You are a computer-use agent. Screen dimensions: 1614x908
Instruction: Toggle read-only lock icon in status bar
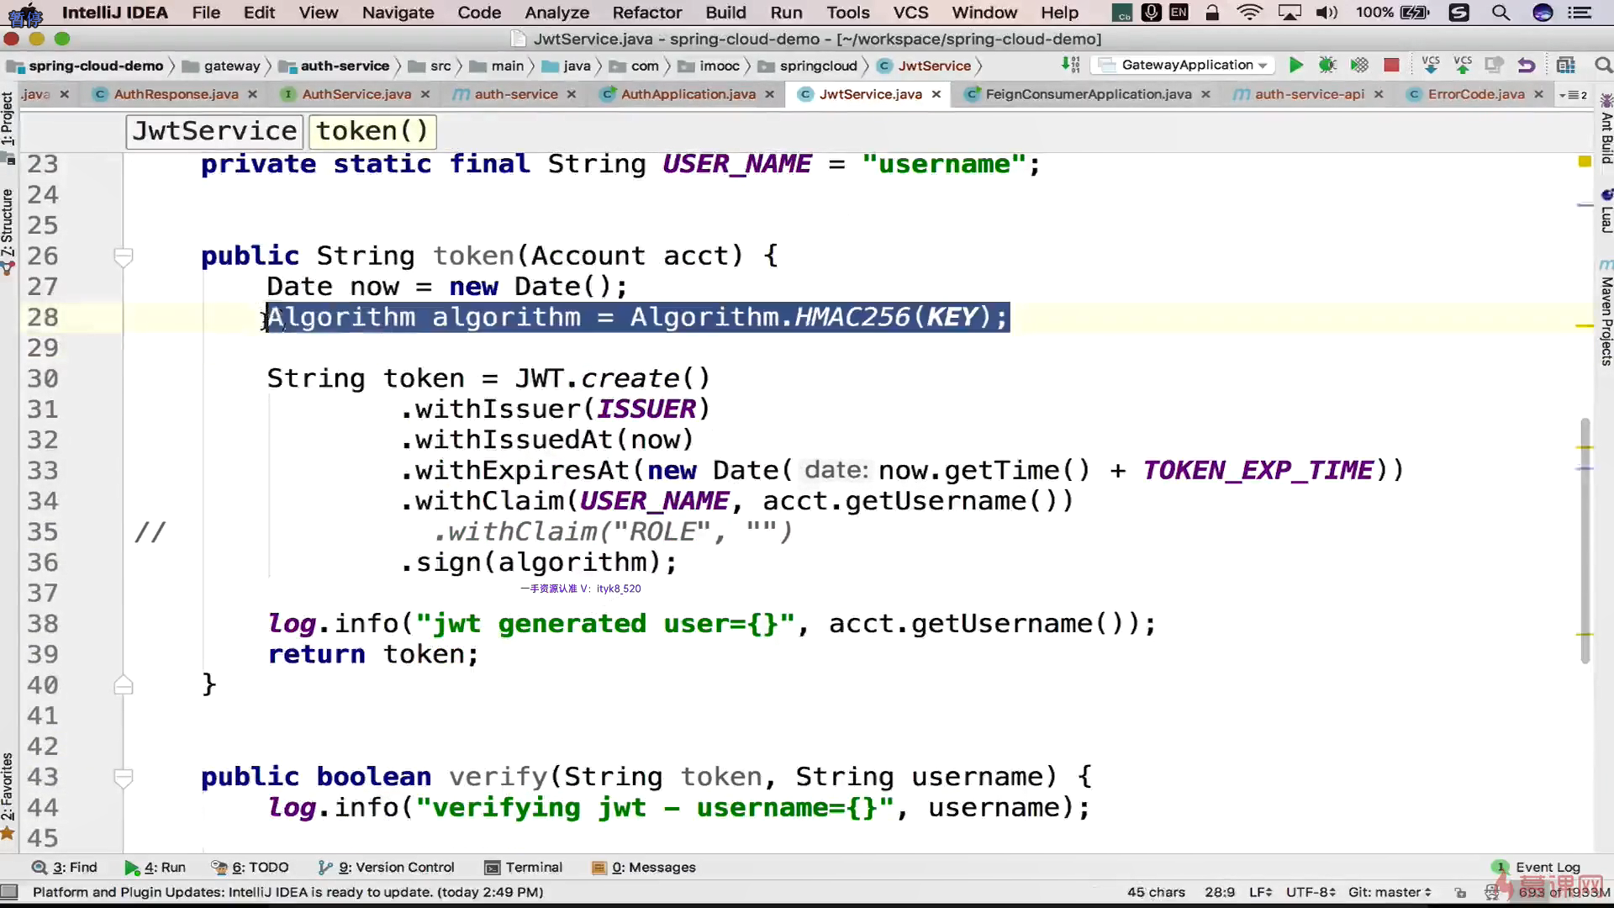[1460, 892]
